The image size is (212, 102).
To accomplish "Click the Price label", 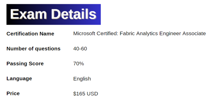I will [13, 93].
